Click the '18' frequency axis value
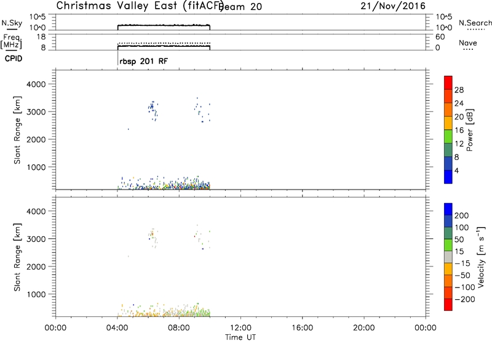492x341 pixels. pyautogui.click(x=41, y=37)
